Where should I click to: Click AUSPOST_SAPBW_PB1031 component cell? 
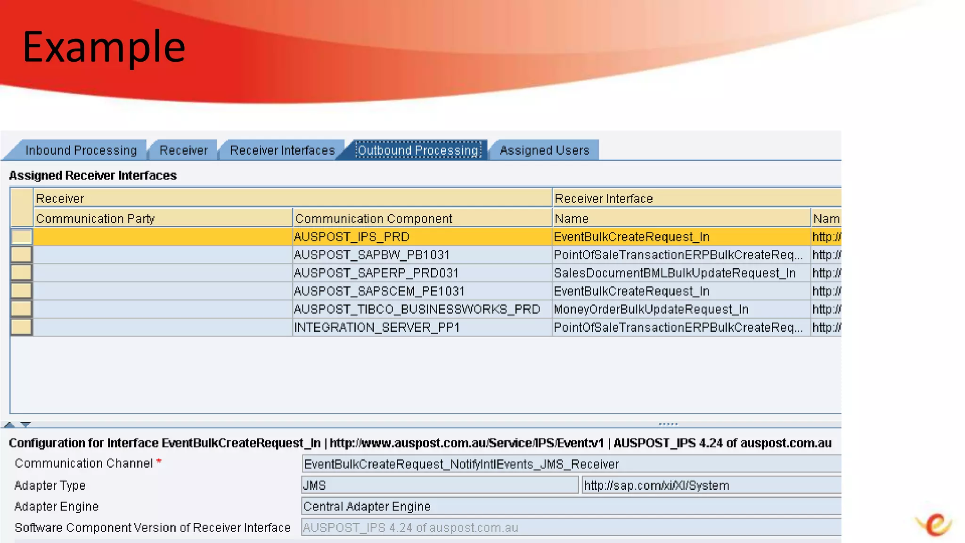pos(422,255)
